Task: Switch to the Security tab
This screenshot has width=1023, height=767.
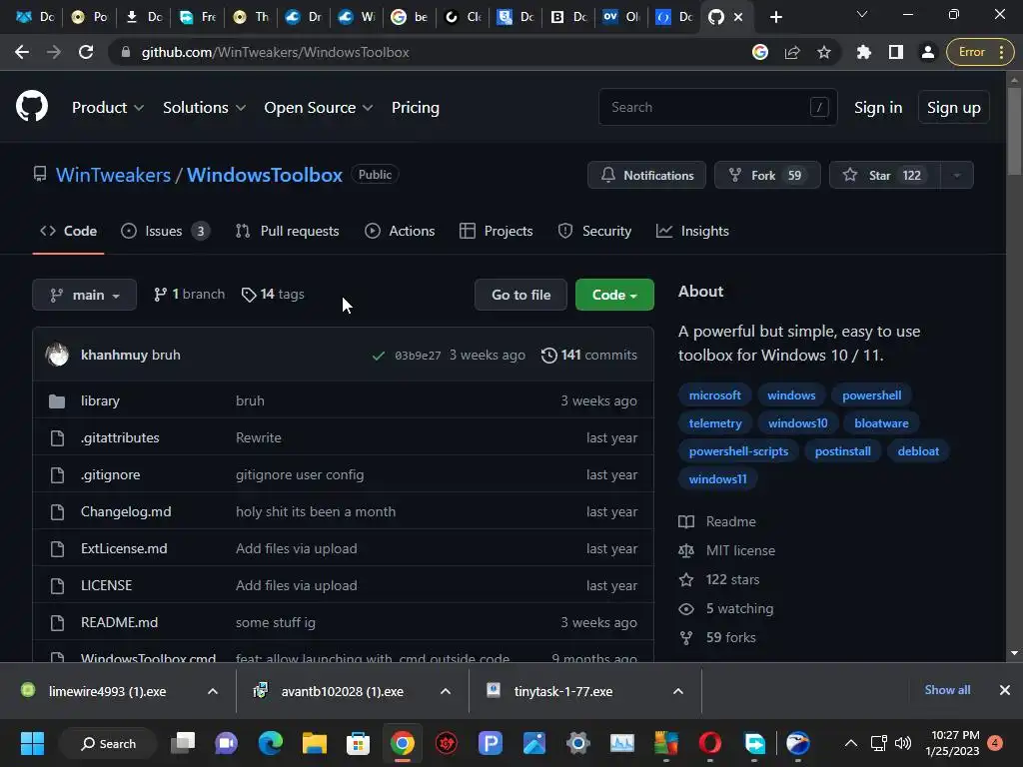Action: coord(594,231)
